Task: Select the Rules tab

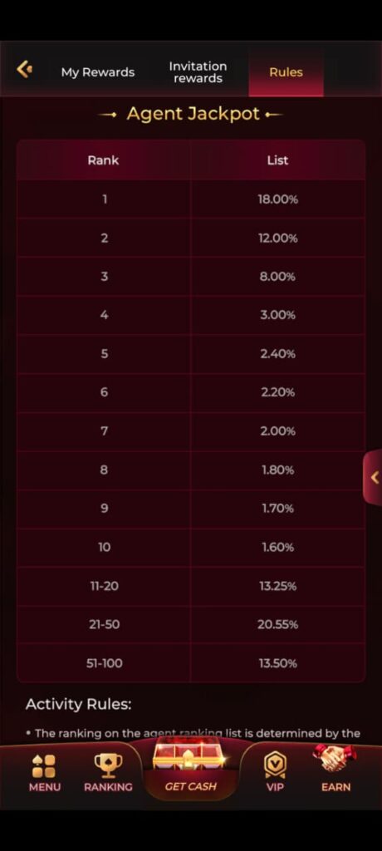Action: tap(286, 72)
